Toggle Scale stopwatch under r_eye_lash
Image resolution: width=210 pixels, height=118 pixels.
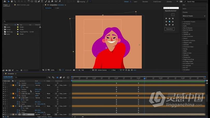[x=18, y=104]
